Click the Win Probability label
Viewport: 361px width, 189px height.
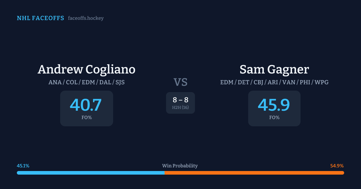point(180,166)
